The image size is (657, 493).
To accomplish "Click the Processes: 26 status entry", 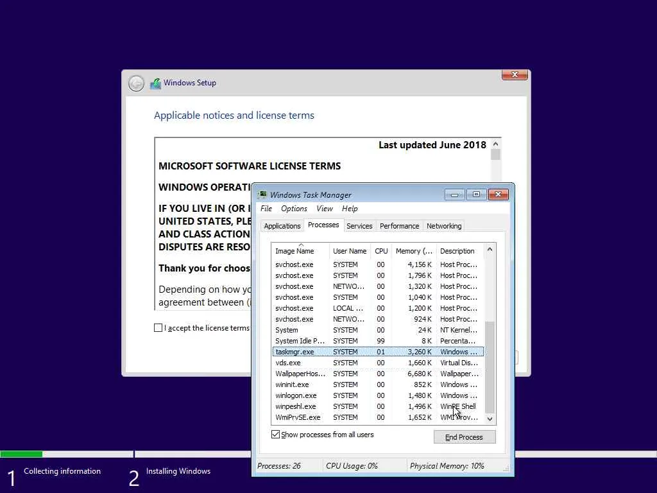I will coord(279,466).
